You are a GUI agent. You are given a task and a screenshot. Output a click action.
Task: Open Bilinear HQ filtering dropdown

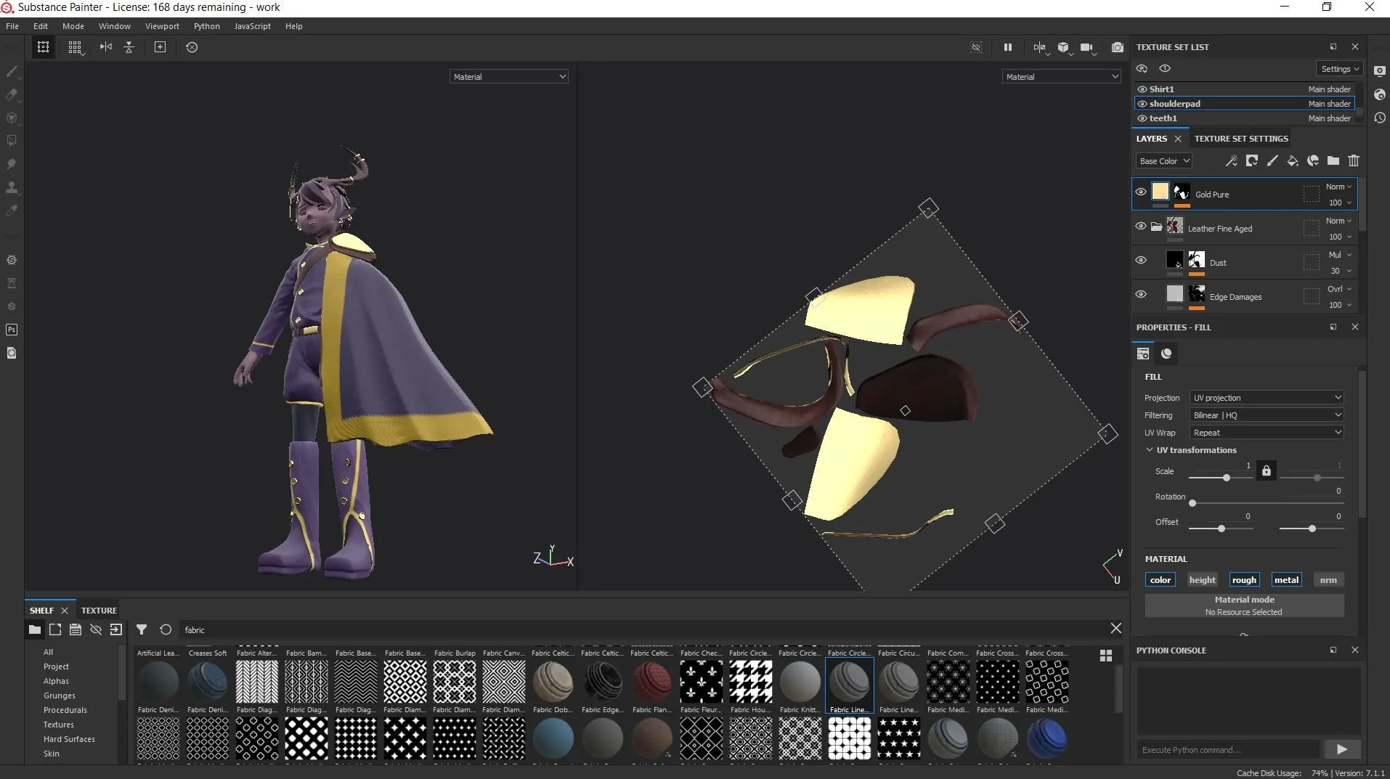click(1267, 415)
